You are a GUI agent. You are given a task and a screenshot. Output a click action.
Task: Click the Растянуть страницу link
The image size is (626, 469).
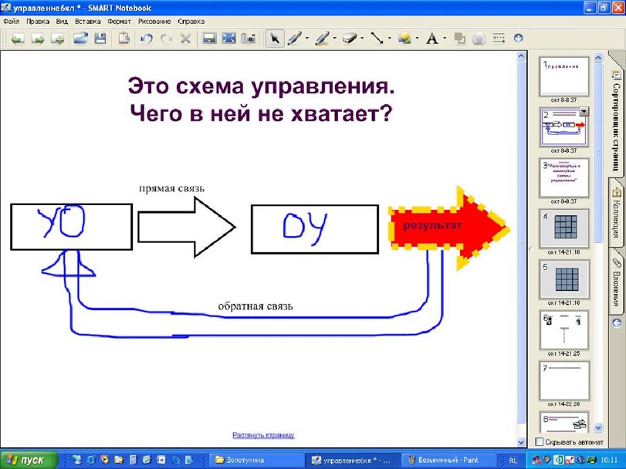263,435
